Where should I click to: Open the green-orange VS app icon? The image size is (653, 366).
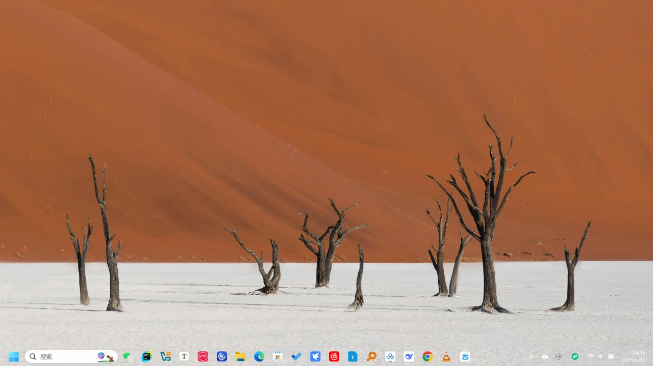tap(165, 356)
